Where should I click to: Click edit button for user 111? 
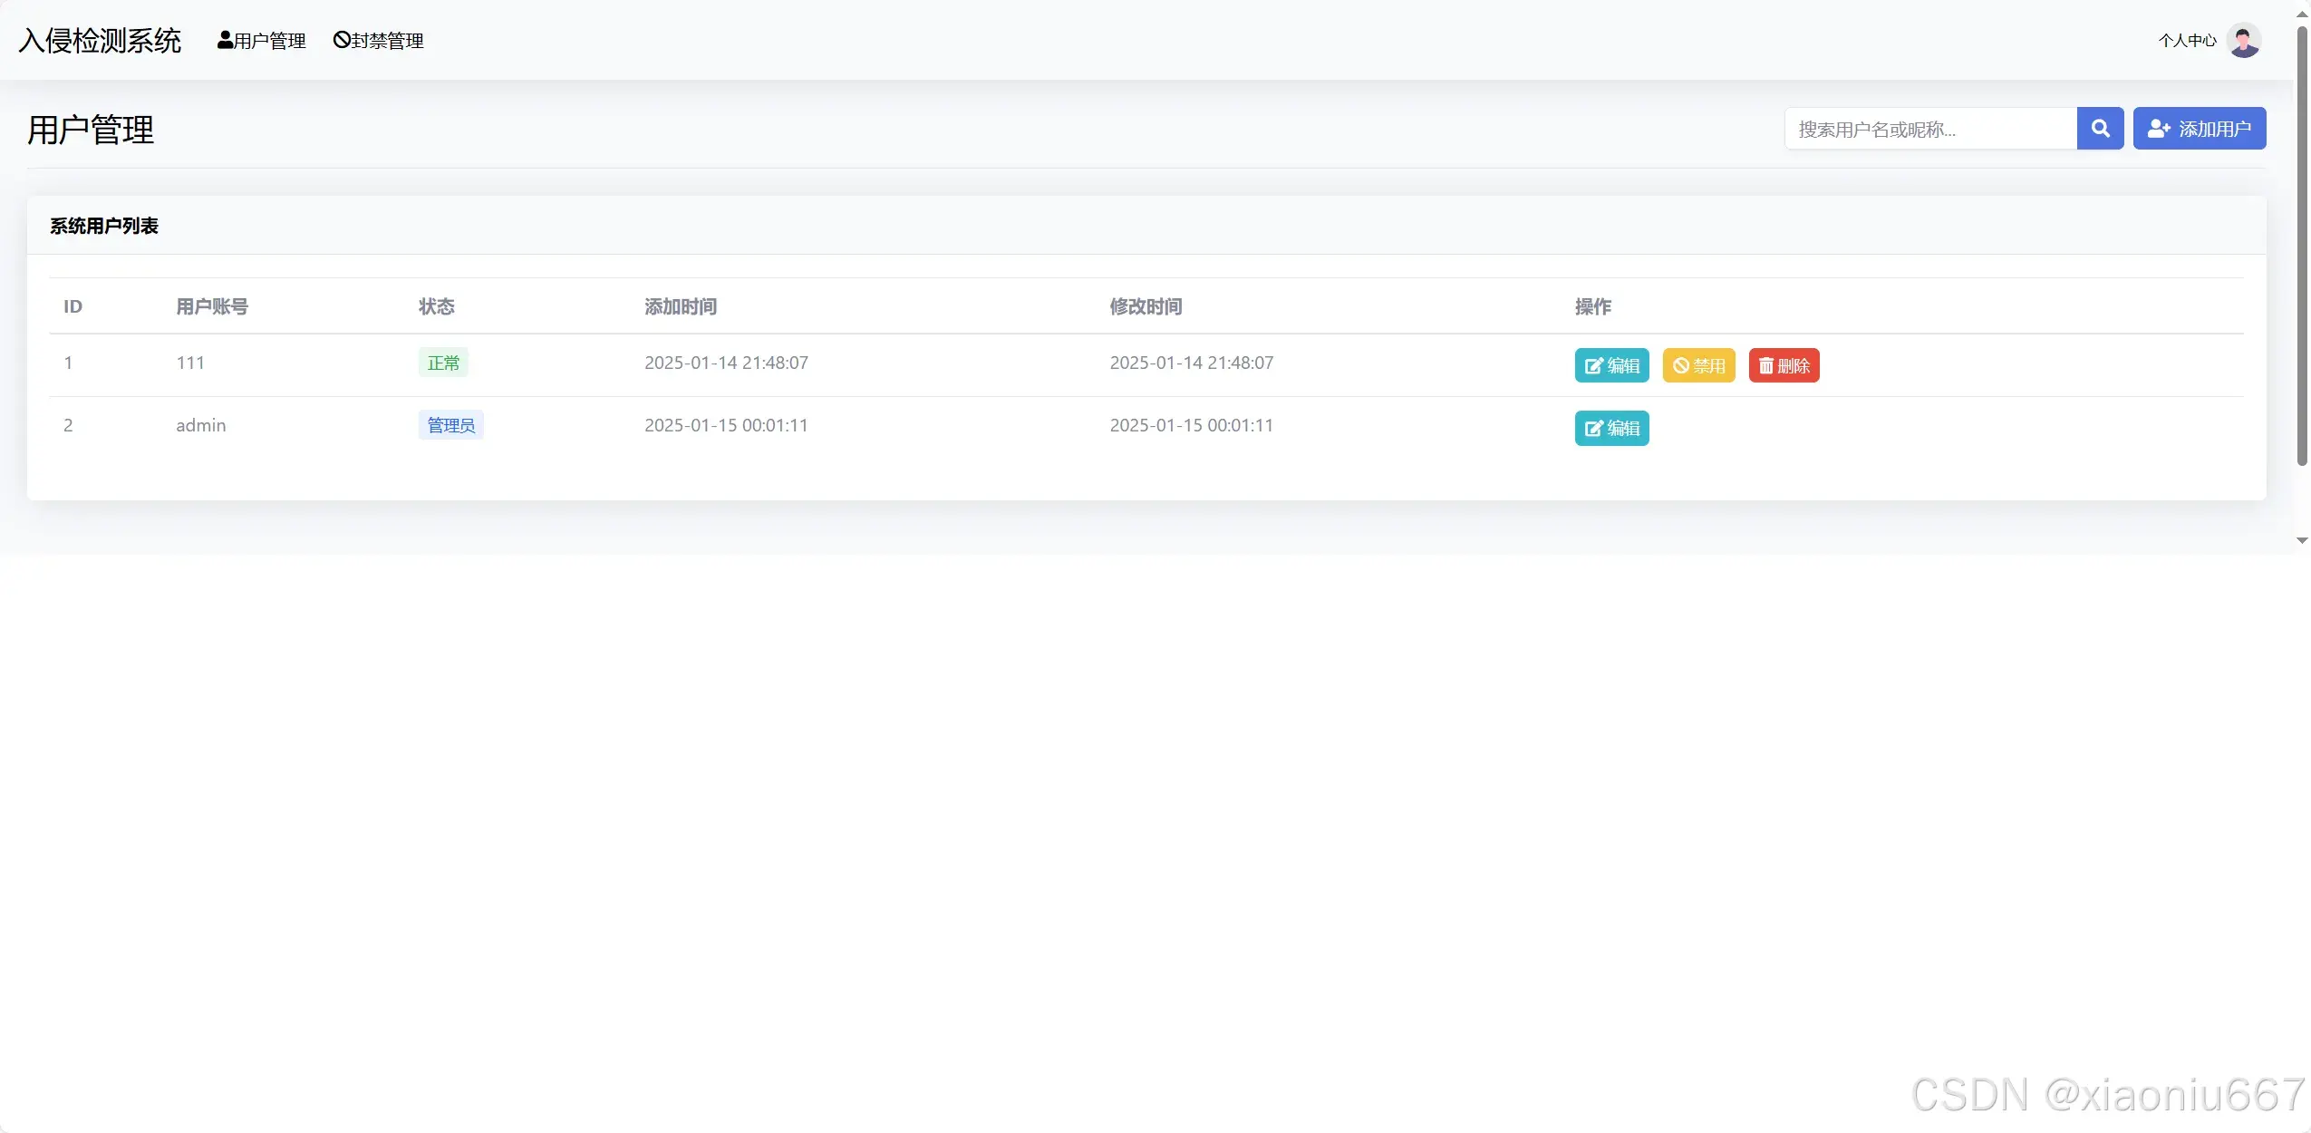1611,365
